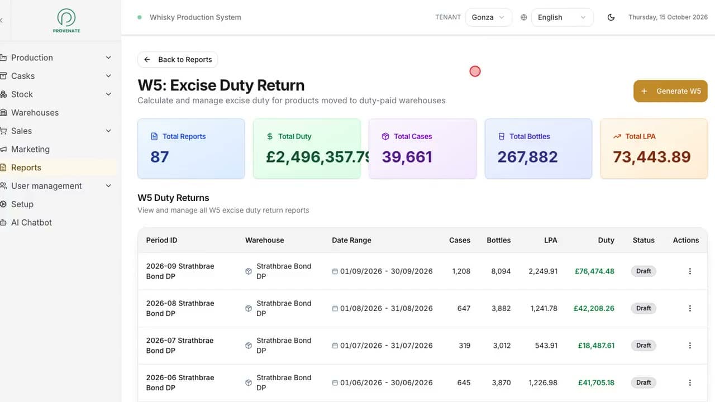Viewport: 715px width, 402px height.
Task: Click the Total Reports document icon
Action: click(x=155, y=136)
